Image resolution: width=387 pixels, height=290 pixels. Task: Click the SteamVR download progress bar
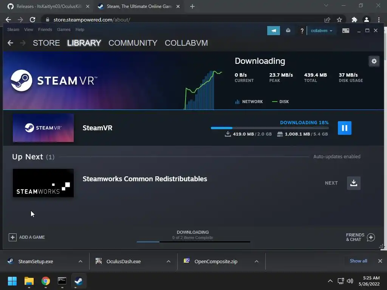click(x=269, y=128)
